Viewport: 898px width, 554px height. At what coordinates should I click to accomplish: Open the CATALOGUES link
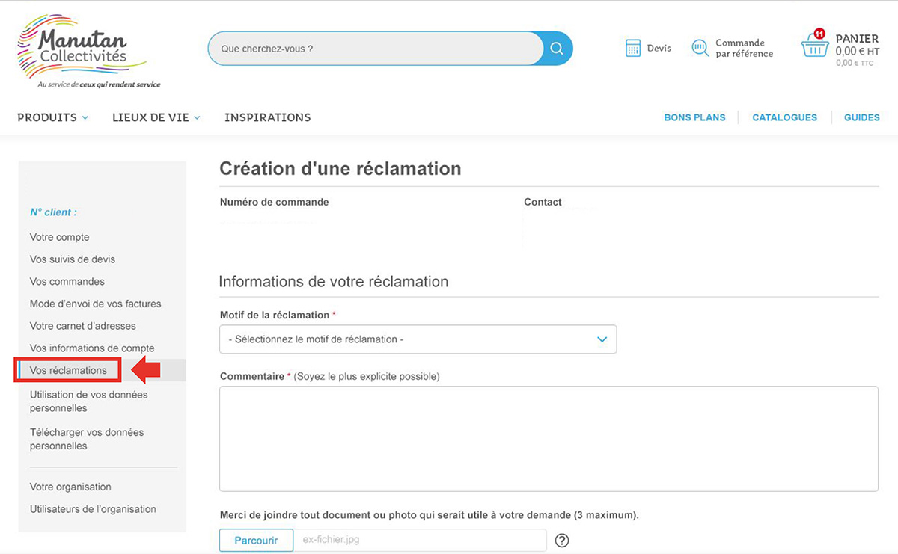coord(784,117)
